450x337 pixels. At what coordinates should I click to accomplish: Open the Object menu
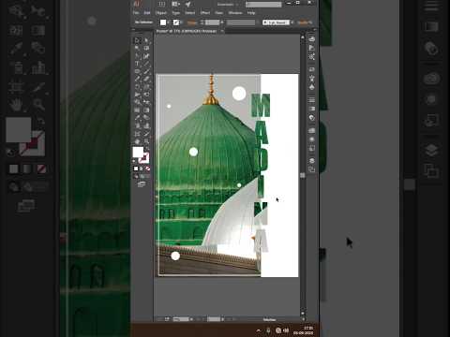click(161, 13)
